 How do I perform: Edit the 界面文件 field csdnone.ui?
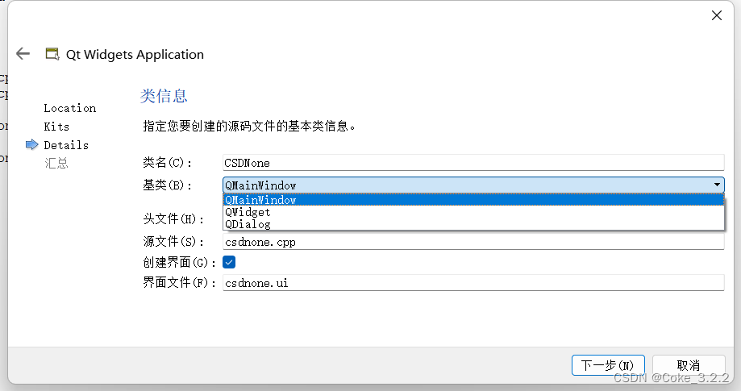(x=473, y=282)
